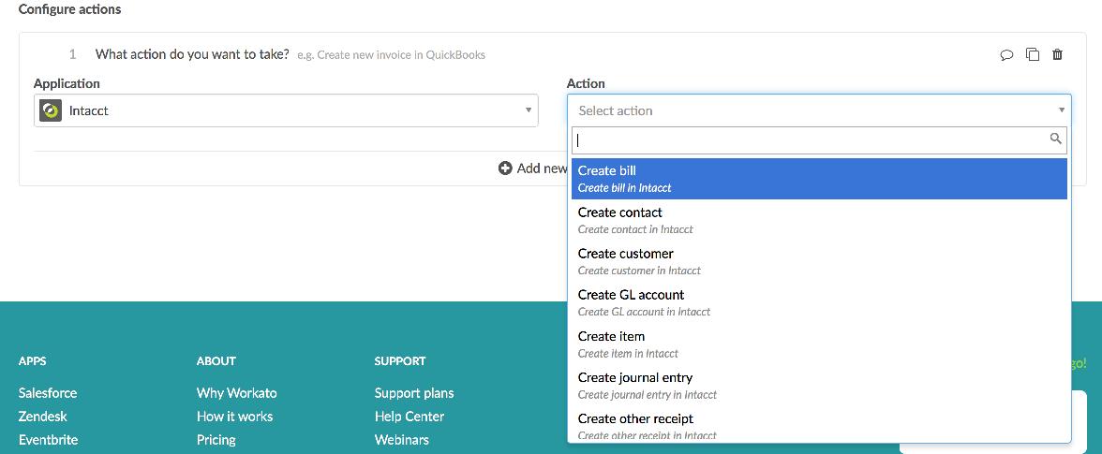The width and height of the screenshot is (1102, 454).
Task: Open the Why Workato link
Action: (x=237, y=393)
